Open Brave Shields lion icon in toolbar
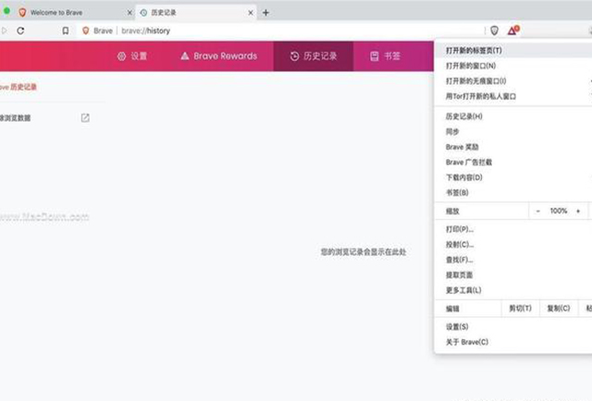Viewport: 592px width, 401px height. (494, 30)
